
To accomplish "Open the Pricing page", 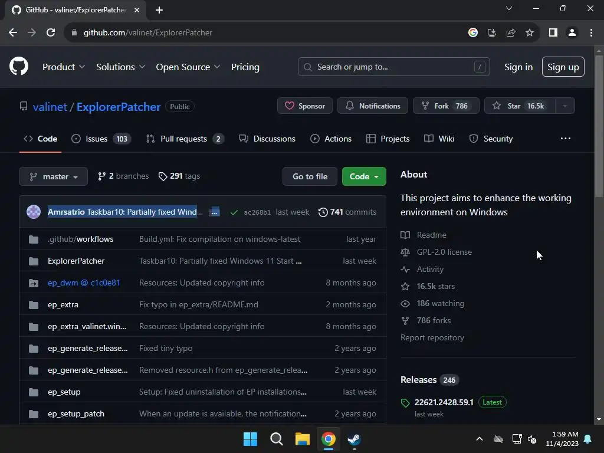I will point(245,67).
